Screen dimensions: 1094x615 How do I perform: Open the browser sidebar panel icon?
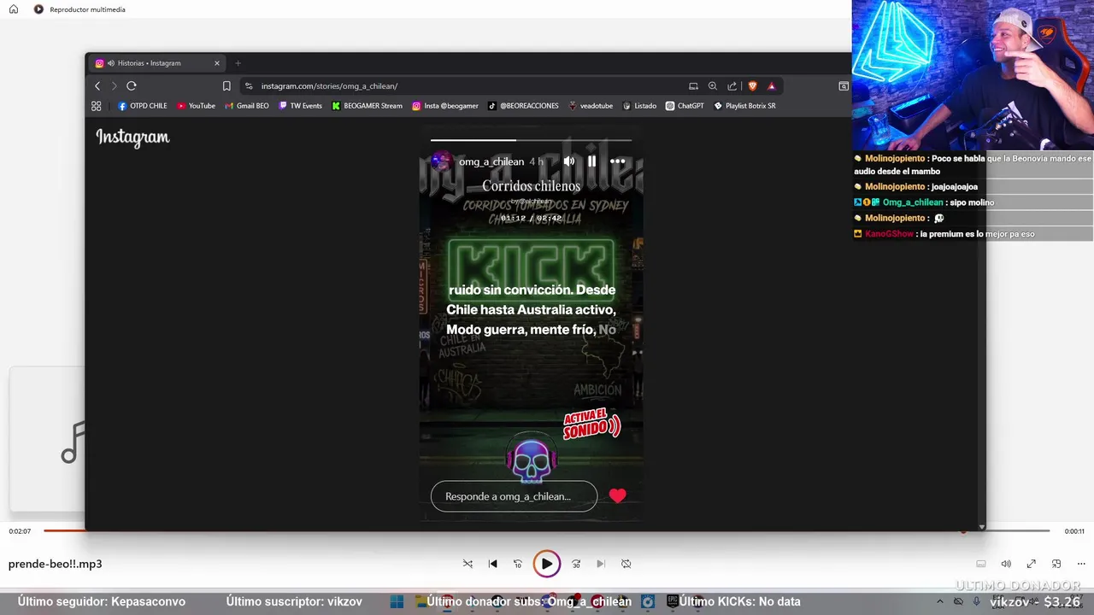[x=844, y=85]
